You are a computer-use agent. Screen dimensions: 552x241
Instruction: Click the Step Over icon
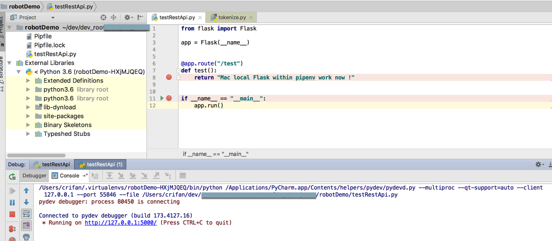pos(109,175)
